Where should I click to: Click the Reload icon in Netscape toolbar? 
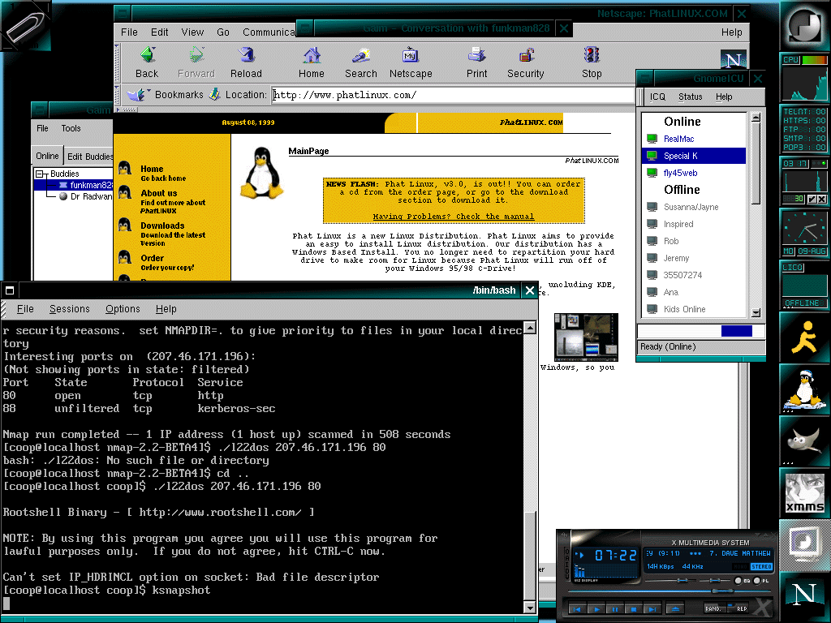click(246, 56)
